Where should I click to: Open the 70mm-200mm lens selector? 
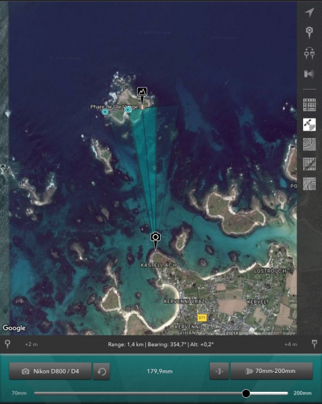click(x=272, y=371)
